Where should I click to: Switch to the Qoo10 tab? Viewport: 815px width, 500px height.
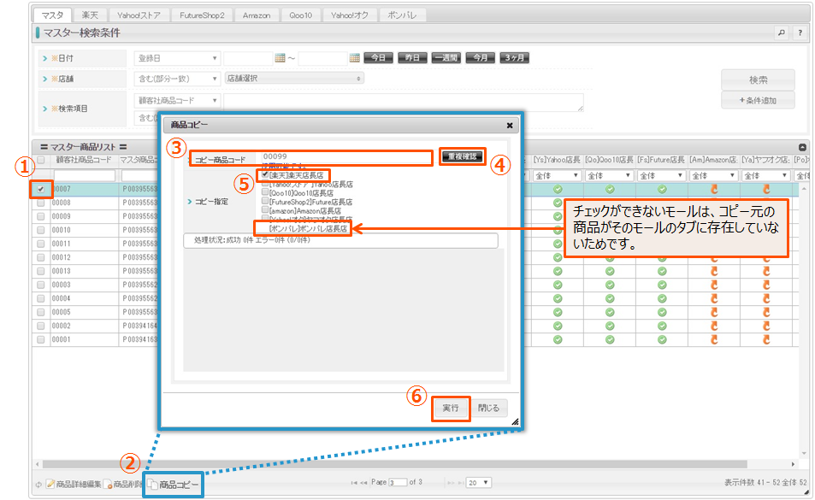click(x=301, y=15)
